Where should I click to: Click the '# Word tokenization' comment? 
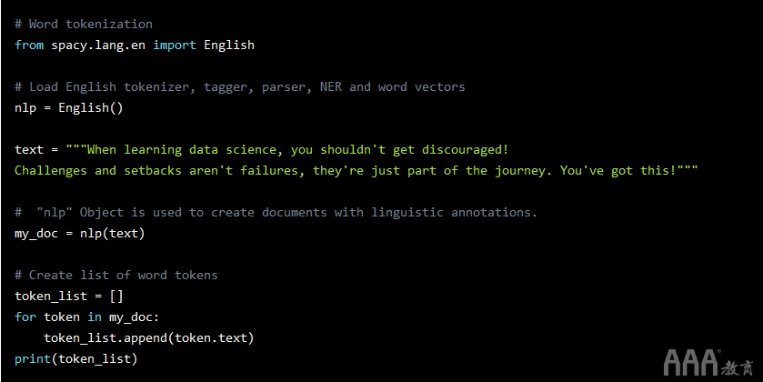tap(84, 24)
